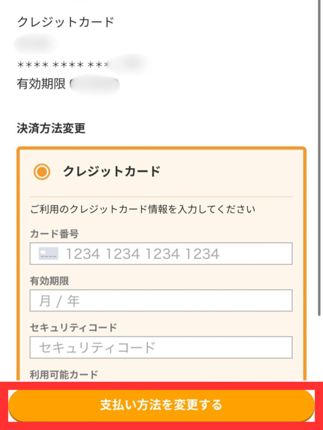Click the ご利用のクレジットカード情報 instruction text

coord(143,209)
